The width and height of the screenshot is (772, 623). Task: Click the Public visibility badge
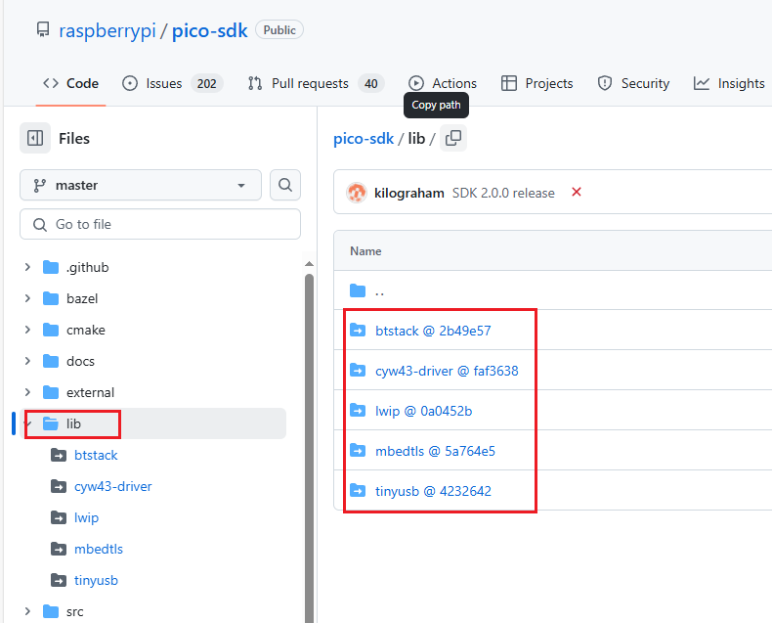tap(279, 30)
